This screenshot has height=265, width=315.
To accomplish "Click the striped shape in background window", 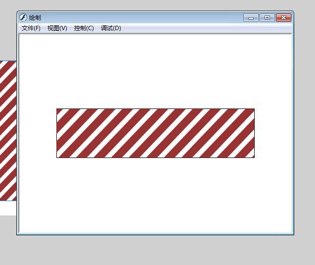I will (8, 131).
